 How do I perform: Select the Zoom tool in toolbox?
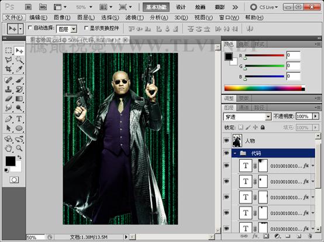(x=19, y=148)
